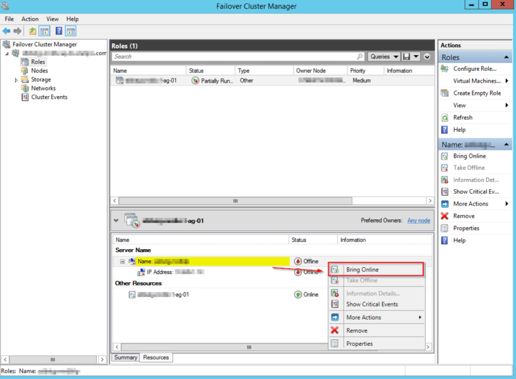Screen dimensions: 516x379
Task: Click the Up one level folder icon
Action: click(32, 31)
